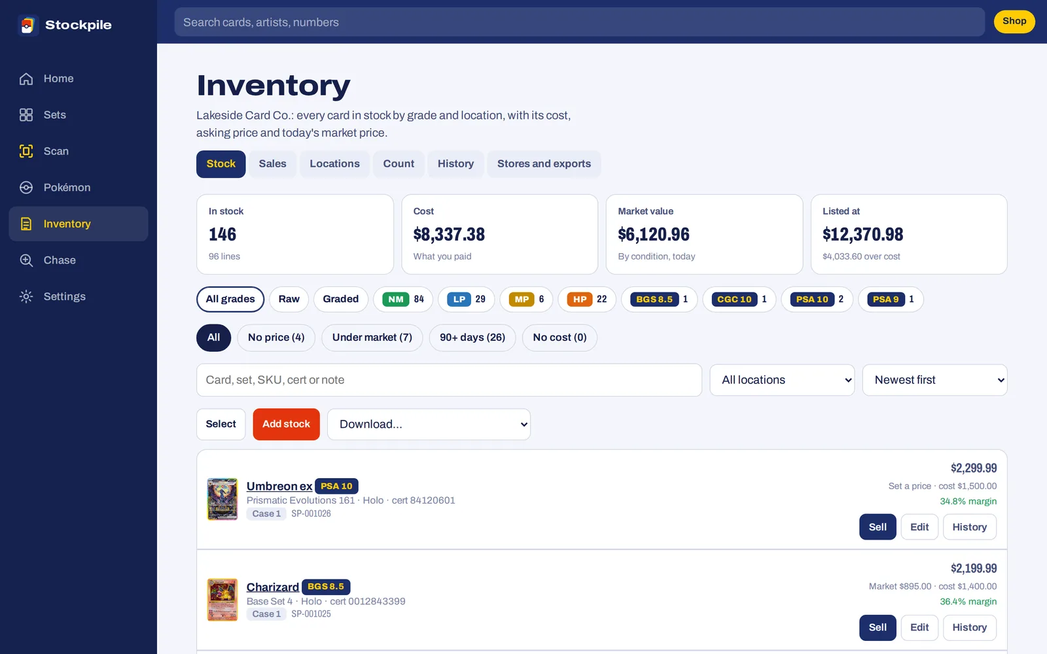Open Home via its house icon
Viewport: 1047px width, 654px height.
tap(26, 78)
